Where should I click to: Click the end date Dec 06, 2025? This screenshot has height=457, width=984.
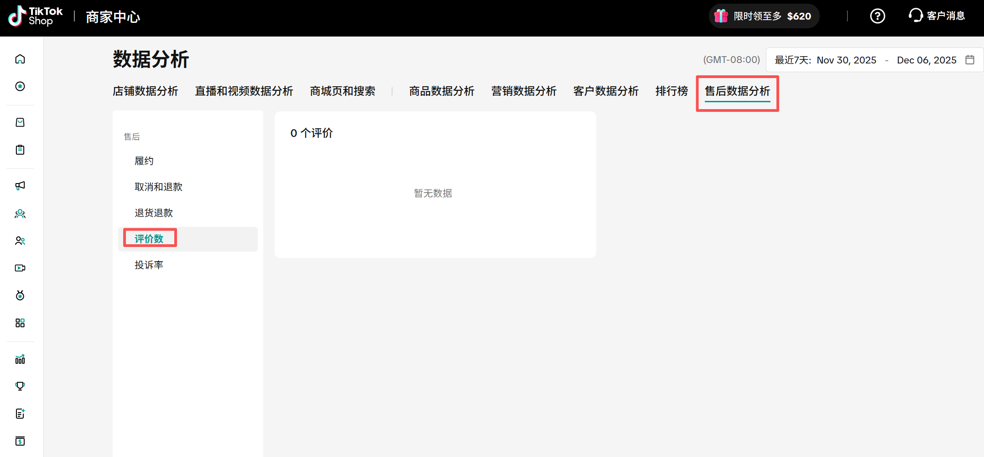pos(927,60)
